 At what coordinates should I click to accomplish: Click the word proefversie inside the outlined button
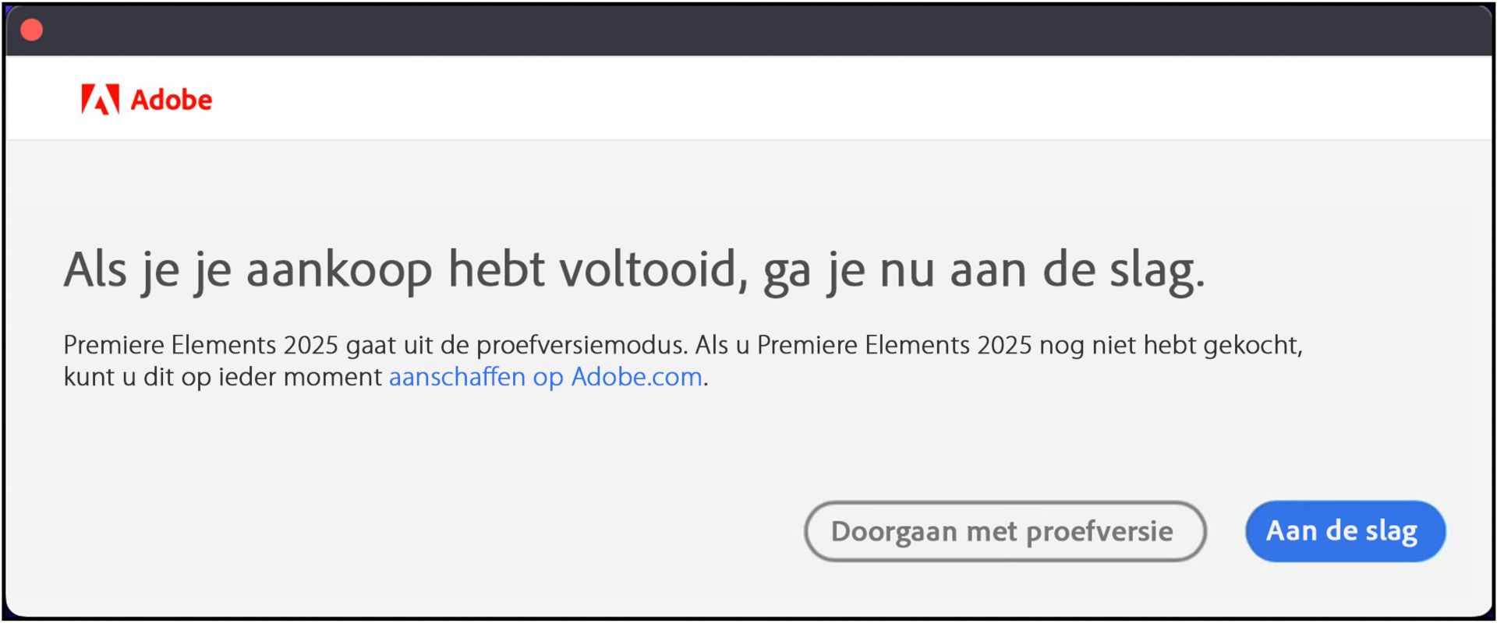pos(1099,532)
